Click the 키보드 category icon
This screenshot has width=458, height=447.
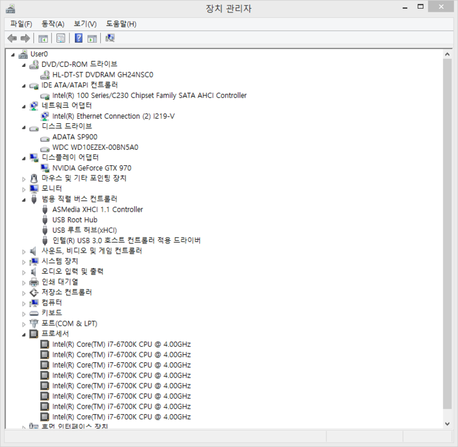click(34, 313)
